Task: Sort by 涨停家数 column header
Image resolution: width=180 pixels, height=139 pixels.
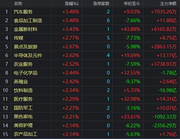Action: [x=101, y=4]
